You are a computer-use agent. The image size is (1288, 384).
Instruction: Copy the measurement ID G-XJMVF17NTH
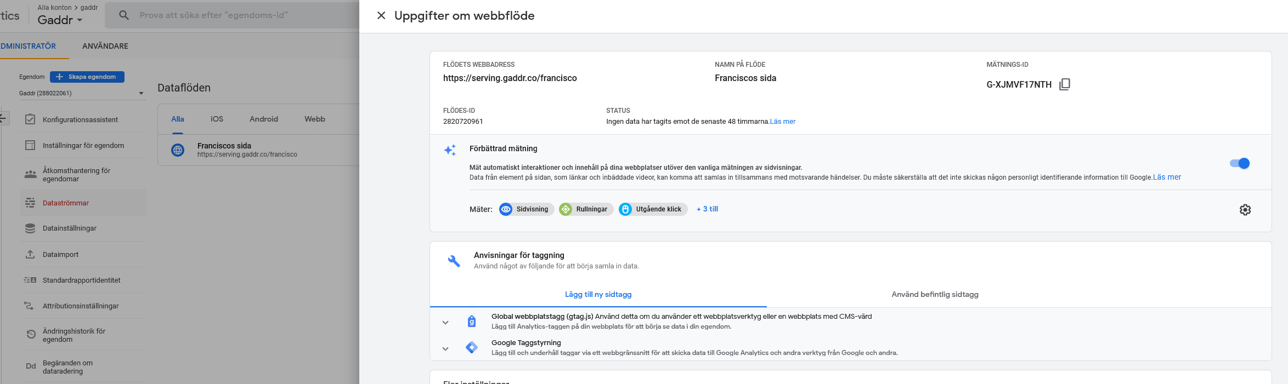click(x=1064, y=84)
